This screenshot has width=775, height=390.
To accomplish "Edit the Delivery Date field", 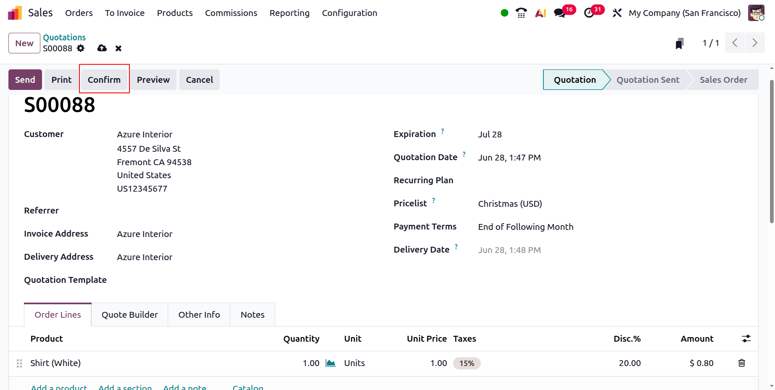I will pyautogui.click(x=509, y=250).
